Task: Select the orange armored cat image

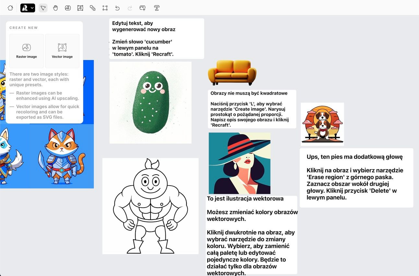Action: point(62,156)
